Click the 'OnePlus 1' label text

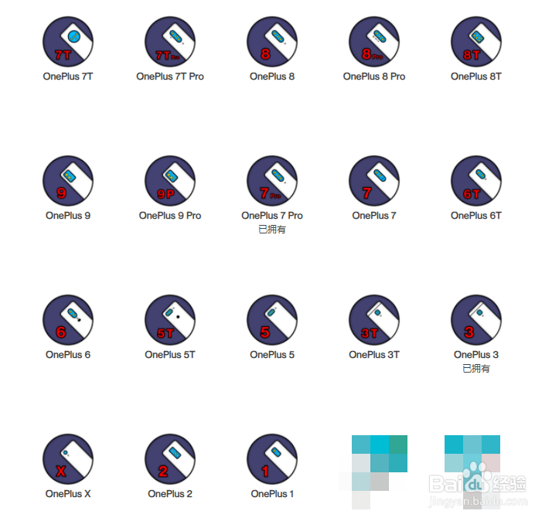272,494
